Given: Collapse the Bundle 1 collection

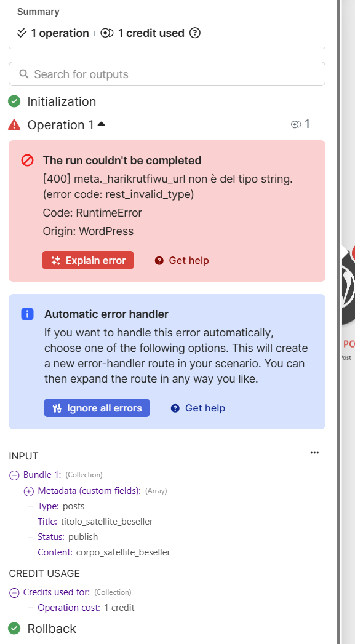Looking at the screenshot, I should [x=14, y=475].
